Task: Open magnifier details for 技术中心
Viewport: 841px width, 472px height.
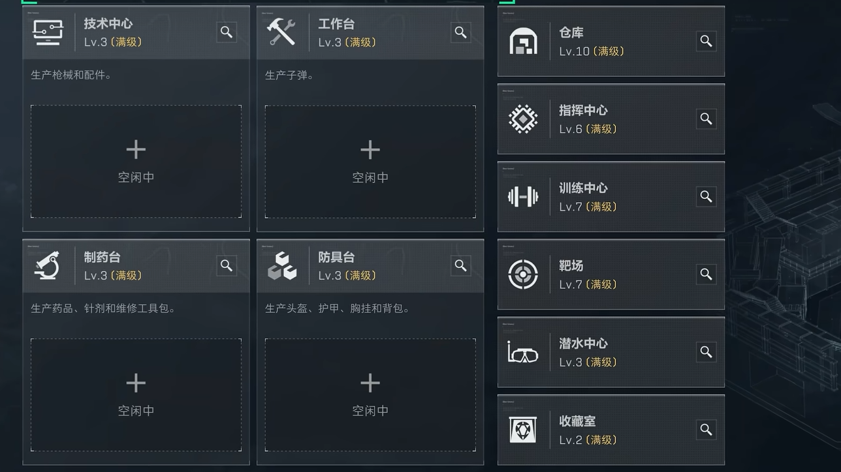Action: 227,32
